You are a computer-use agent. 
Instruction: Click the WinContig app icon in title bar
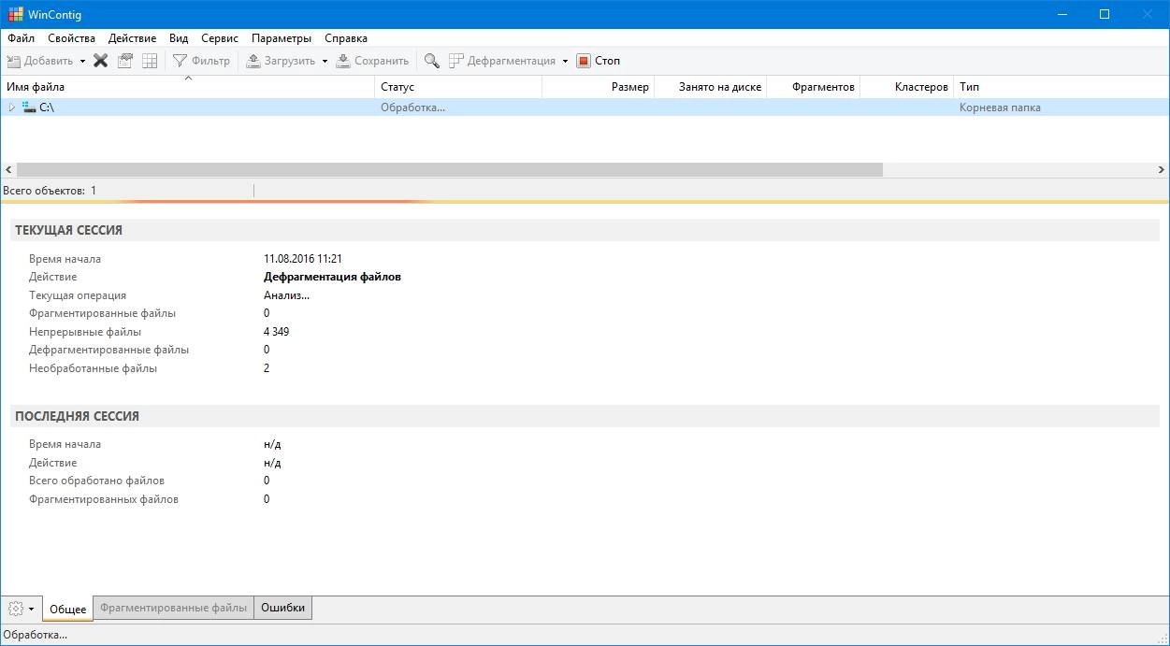click(x=16, y=14)
